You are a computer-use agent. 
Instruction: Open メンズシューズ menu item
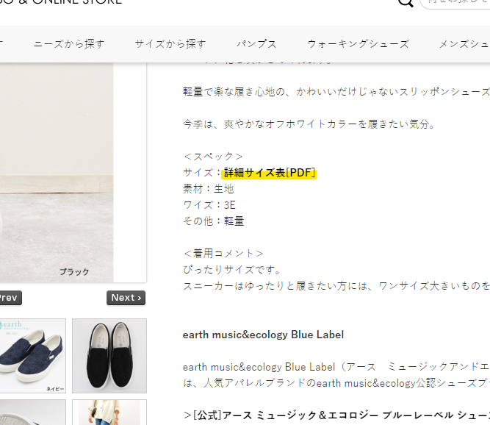(x=464, y=44)
